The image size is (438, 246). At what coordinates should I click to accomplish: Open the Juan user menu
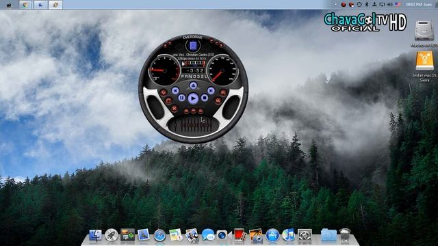pos(428,5)
